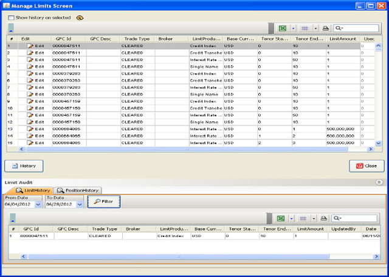Click LimitAmount column header in upper table
The width and height of the screenshot is (389, 277).
click(343, 39)
